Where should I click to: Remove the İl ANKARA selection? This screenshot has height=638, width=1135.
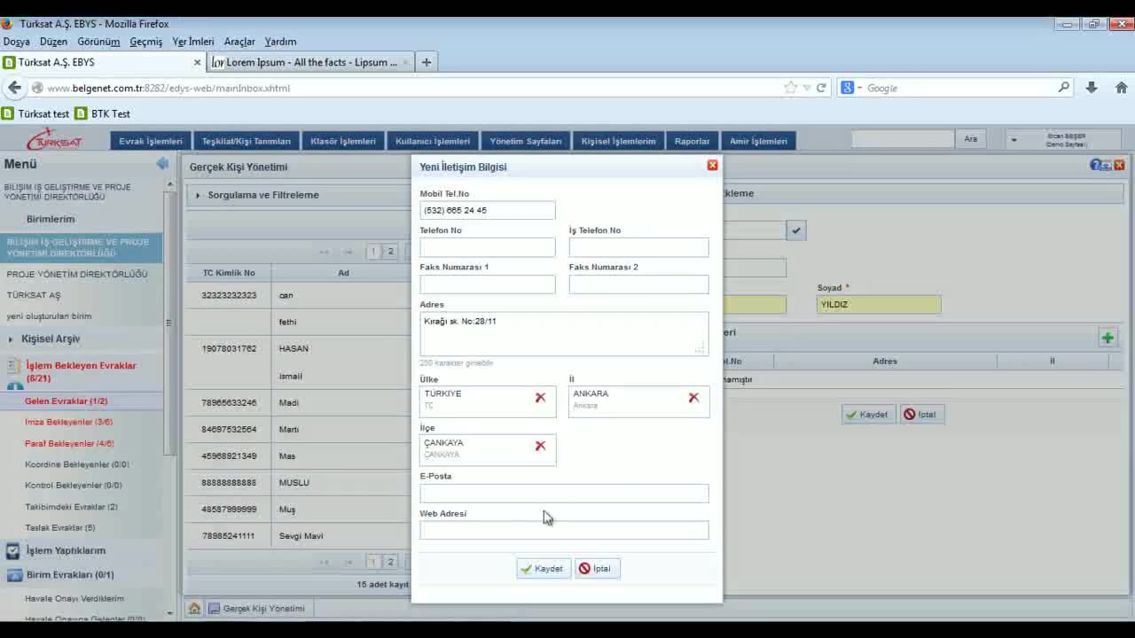(x=693, y=398)
